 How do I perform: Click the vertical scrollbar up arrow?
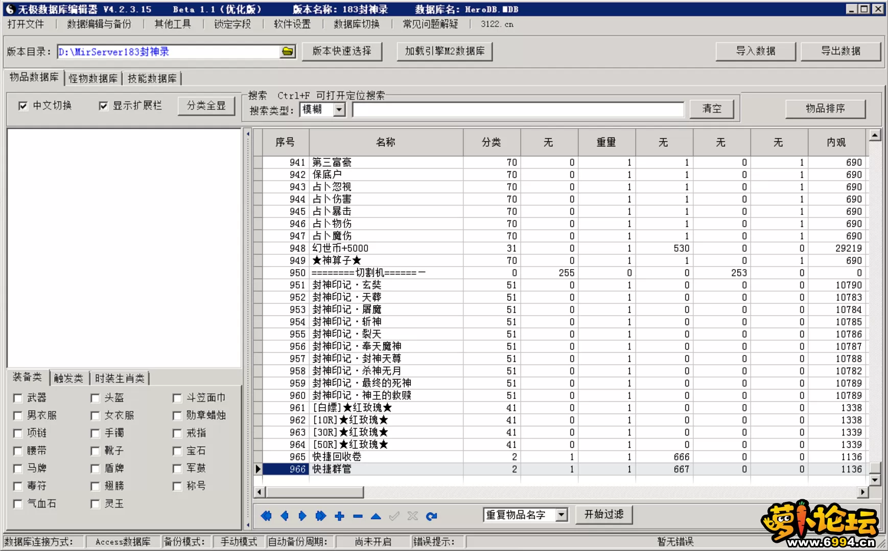coord(875,135)
